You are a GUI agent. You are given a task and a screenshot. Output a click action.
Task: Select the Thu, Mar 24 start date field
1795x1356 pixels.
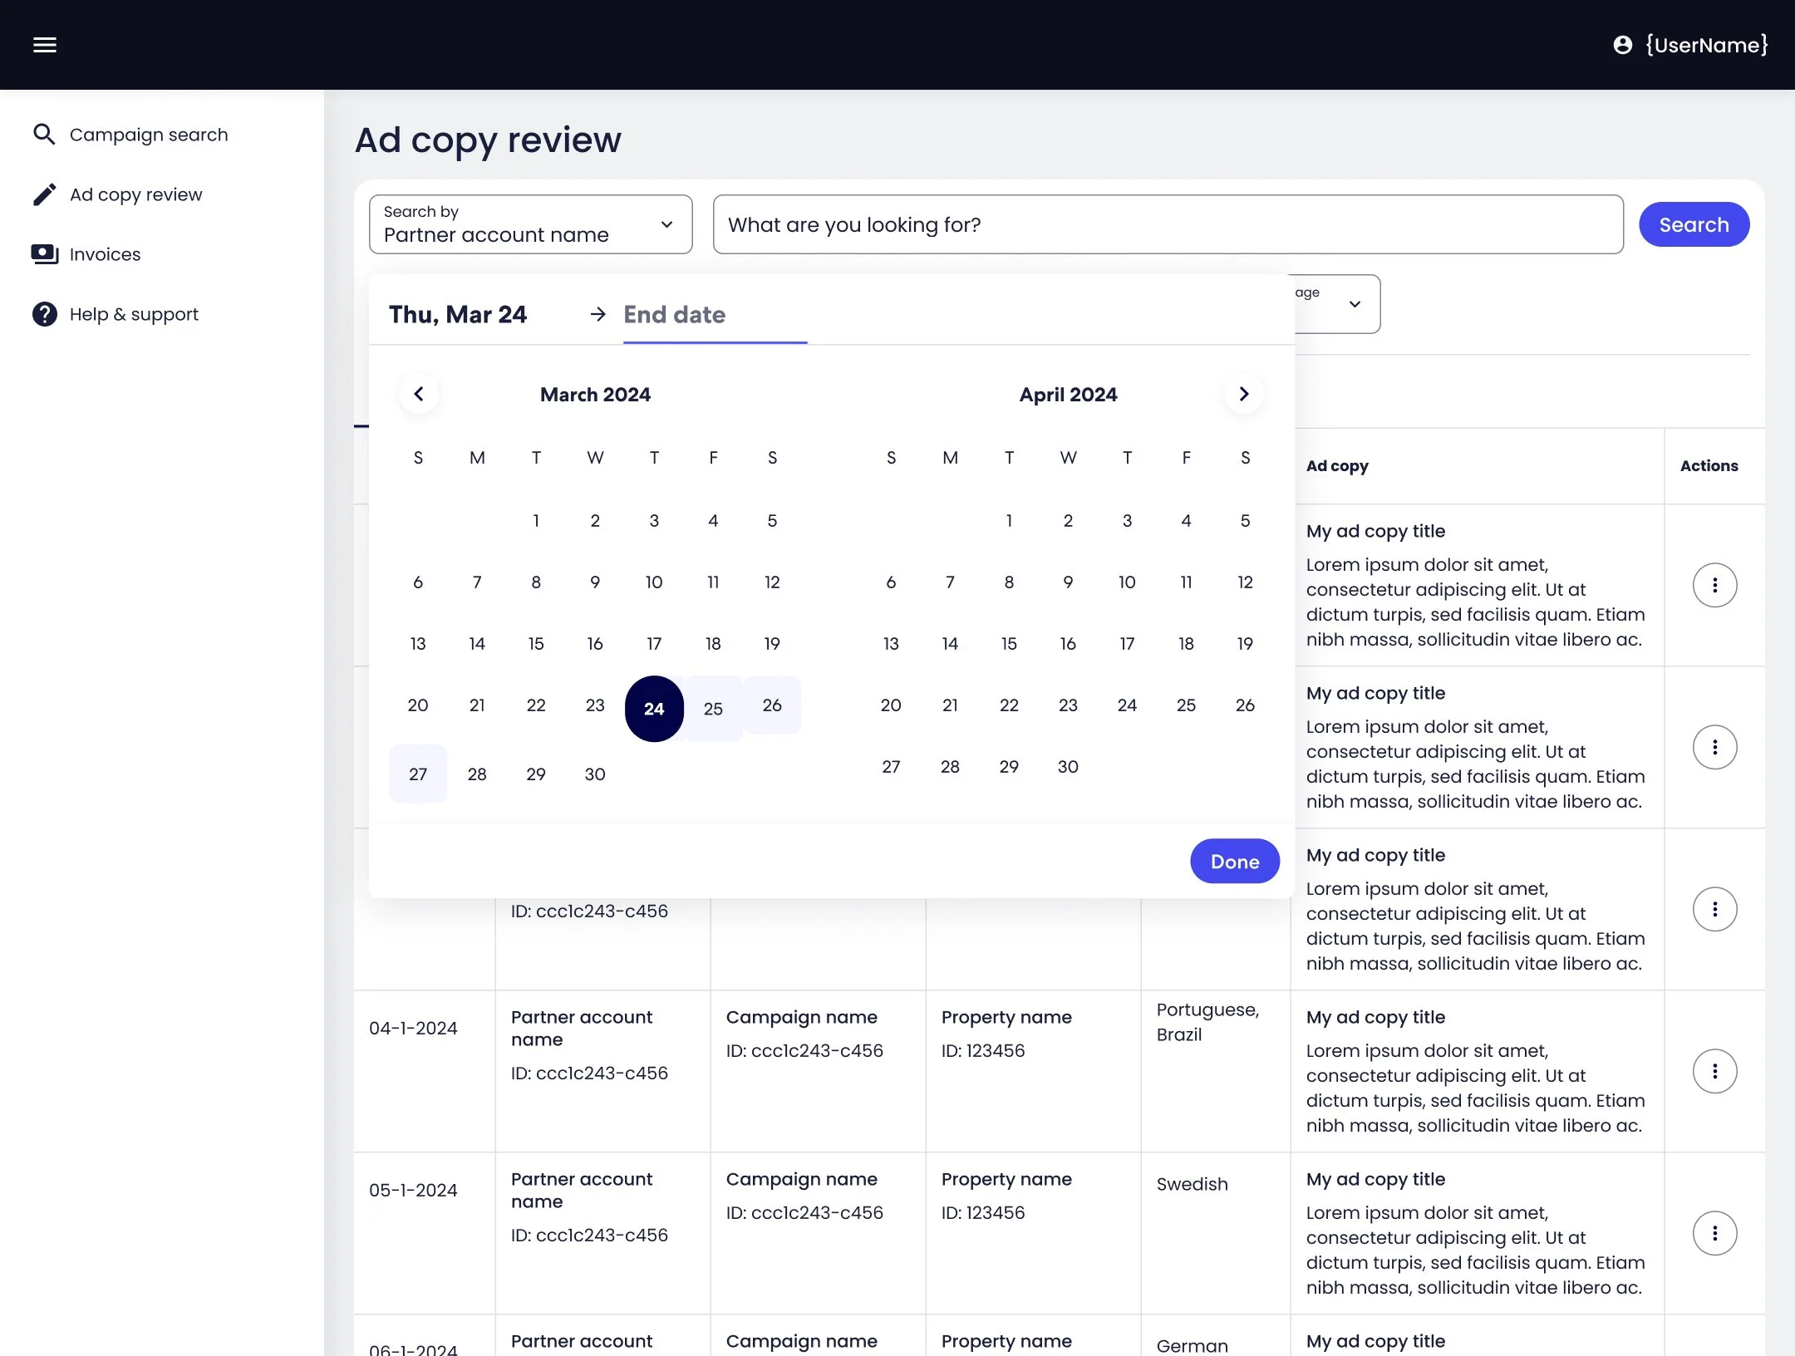pos(458,314)
